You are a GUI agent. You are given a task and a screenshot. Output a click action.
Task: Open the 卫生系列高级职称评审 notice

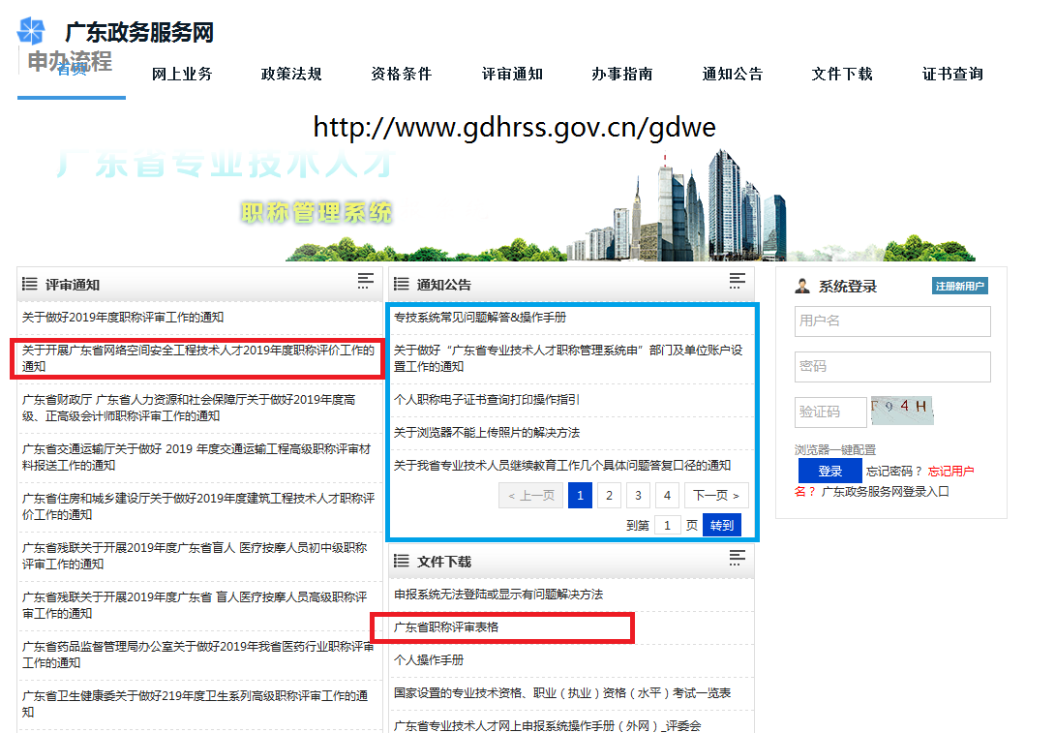click(x=196, y=703)
